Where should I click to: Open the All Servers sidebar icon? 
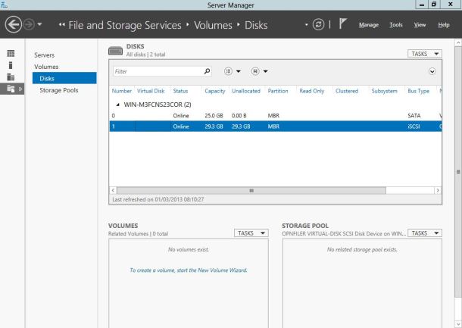pyautogui.click(x=11, y=77)
